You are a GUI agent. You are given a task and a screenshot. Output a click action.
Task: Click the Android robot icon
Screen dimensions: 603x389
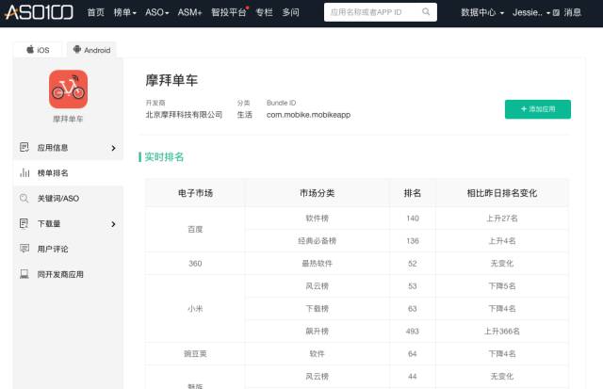coord(77,49)
